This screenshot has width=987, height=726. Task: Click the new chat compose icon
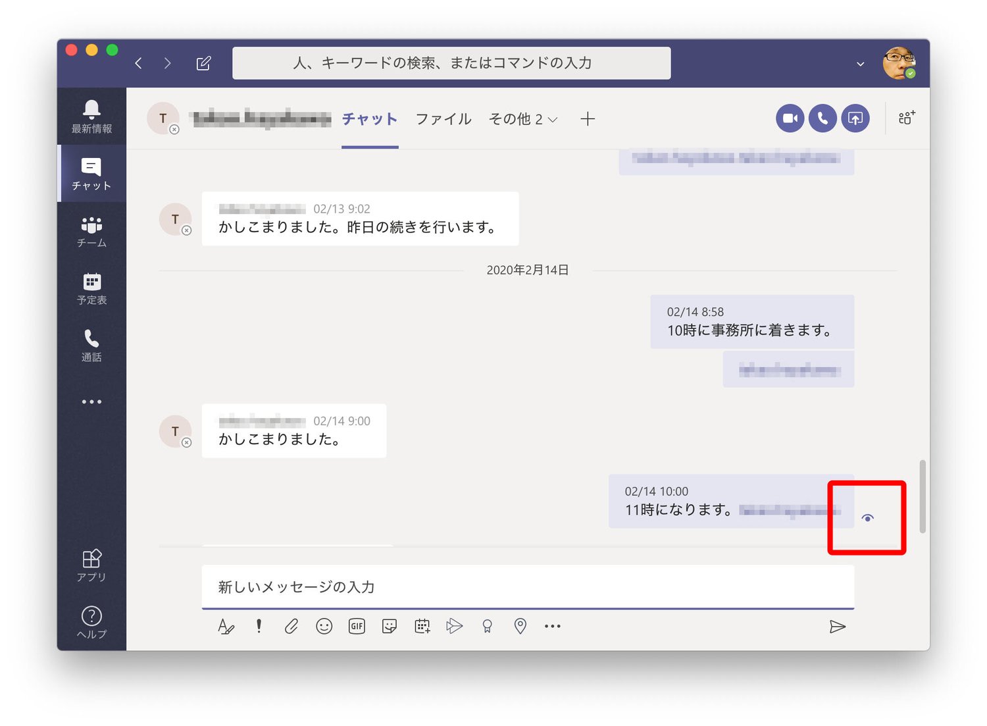(203, 63)
